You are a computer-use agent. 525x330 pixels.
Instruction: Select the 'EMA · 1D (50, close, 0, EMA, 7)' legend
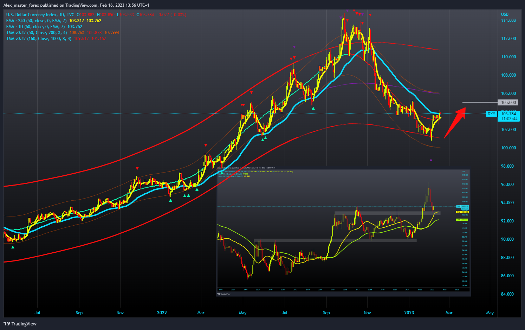click(35, 27)
